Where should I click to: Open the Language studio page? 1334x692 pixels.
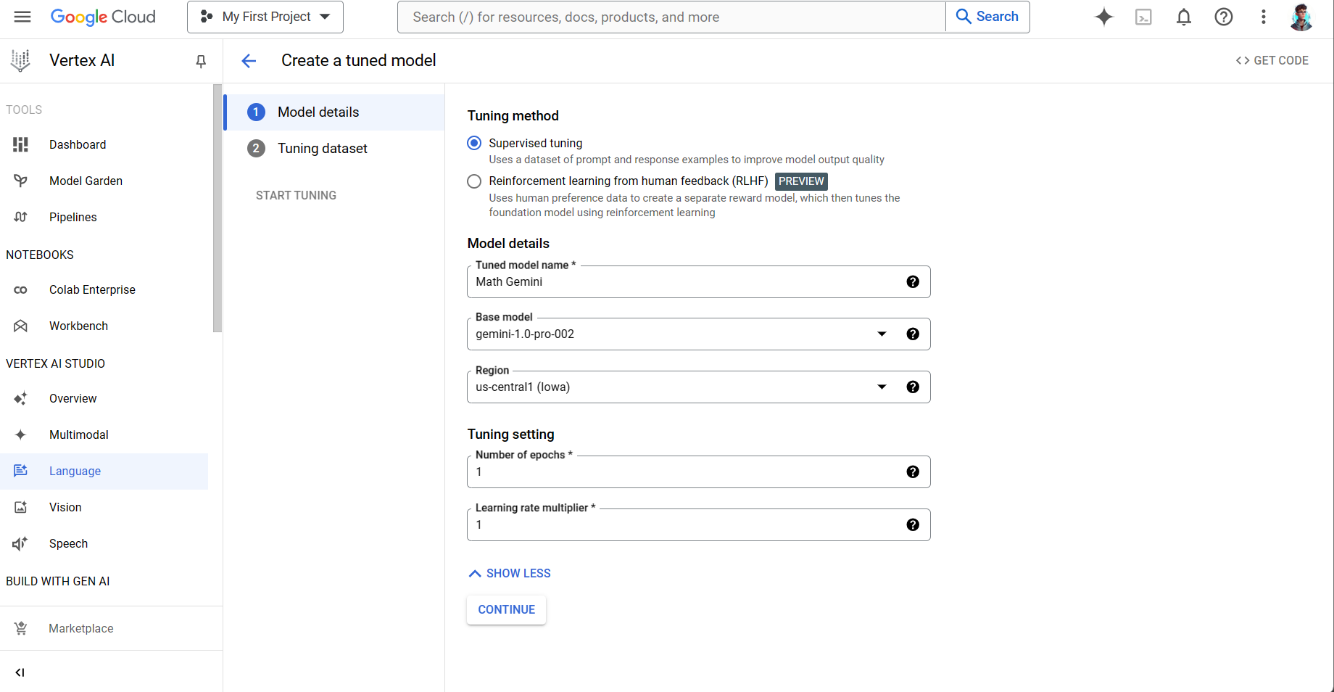click(x=104, y=471)
